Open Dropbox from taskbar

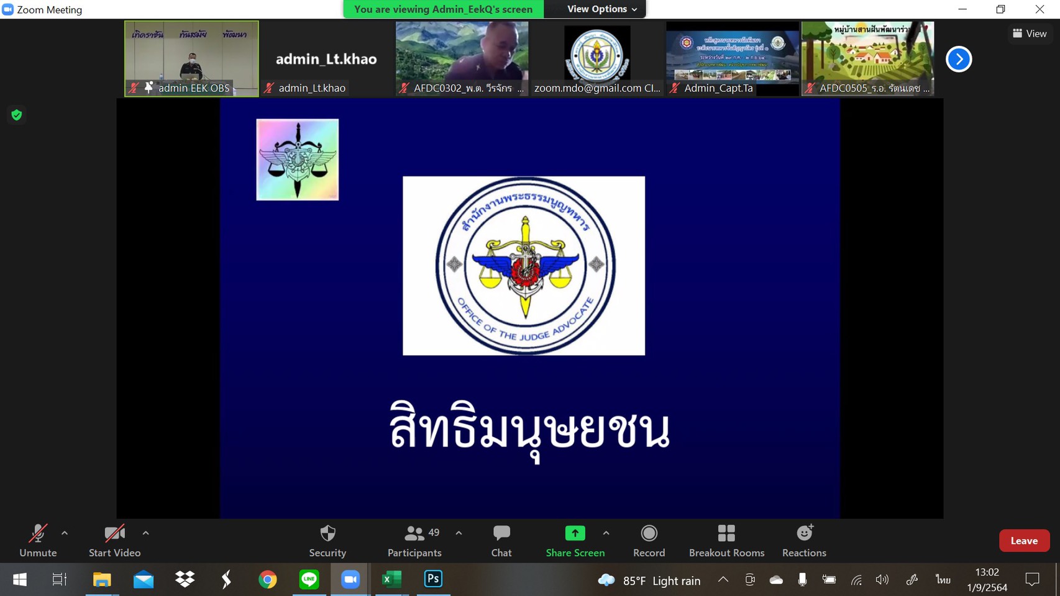(x=185, y=580)
